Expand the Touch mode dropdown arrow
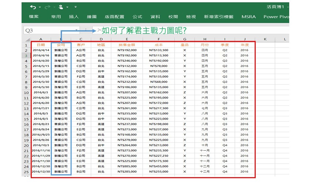Screen dimensions: 325x183 67,7
